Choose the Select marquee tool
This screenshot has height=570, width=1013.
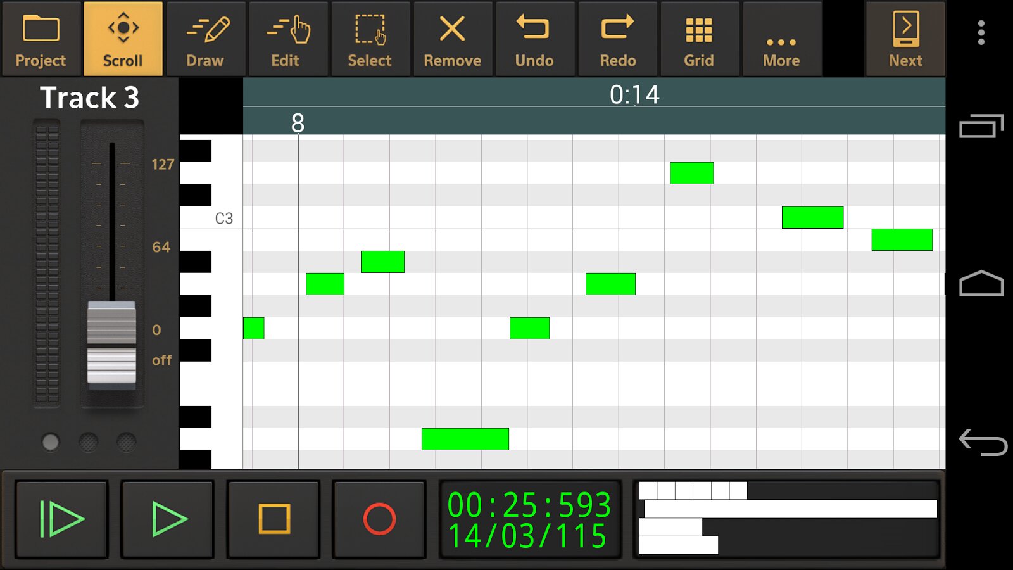tap(370, 39)
